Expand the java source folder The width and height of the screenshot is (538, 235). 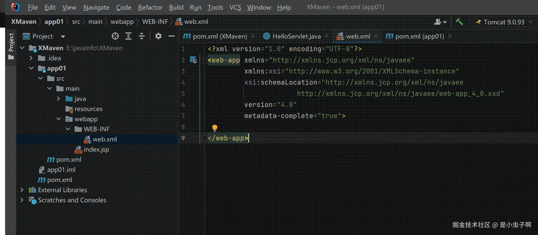59,99
